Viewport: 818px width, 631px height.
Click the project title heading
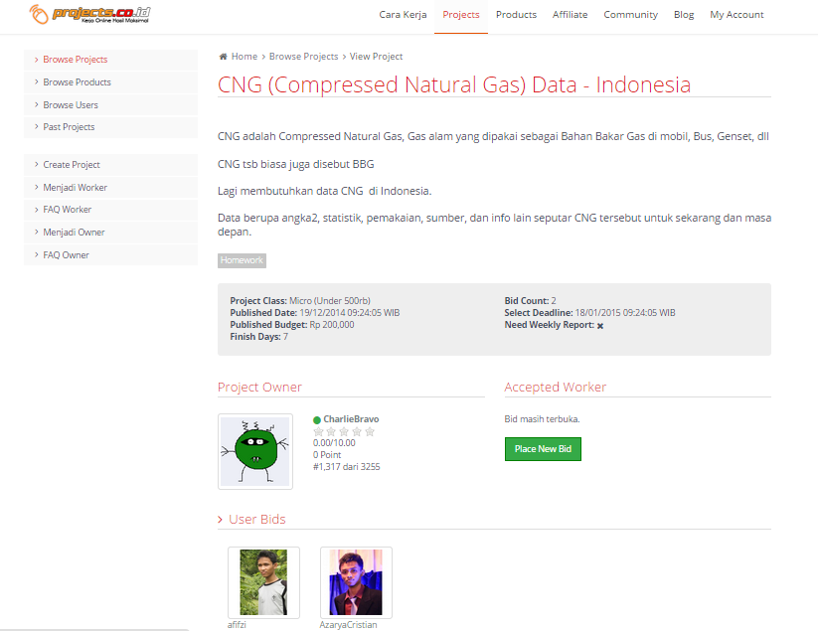click(x=454, y=84)
